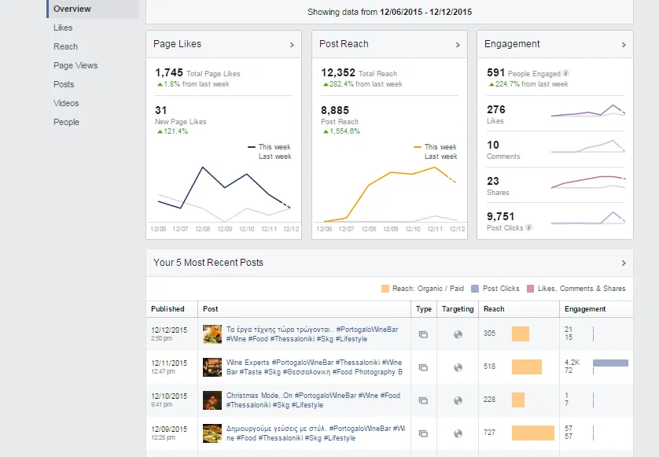
Task: Open the Videos section in sidebar
Action: [x=66, y=103]
